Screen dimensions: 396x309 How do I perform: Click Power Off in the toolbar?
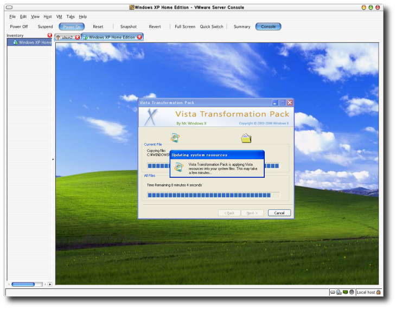(19, 27)
